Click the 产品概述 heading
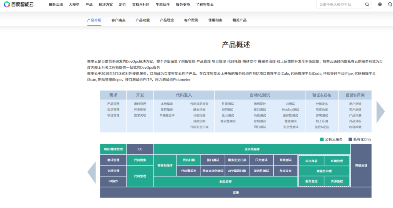 click(x=236, y=45)
